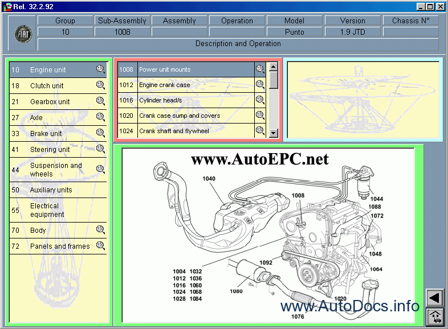Click the empty Assembly value field

180,32
